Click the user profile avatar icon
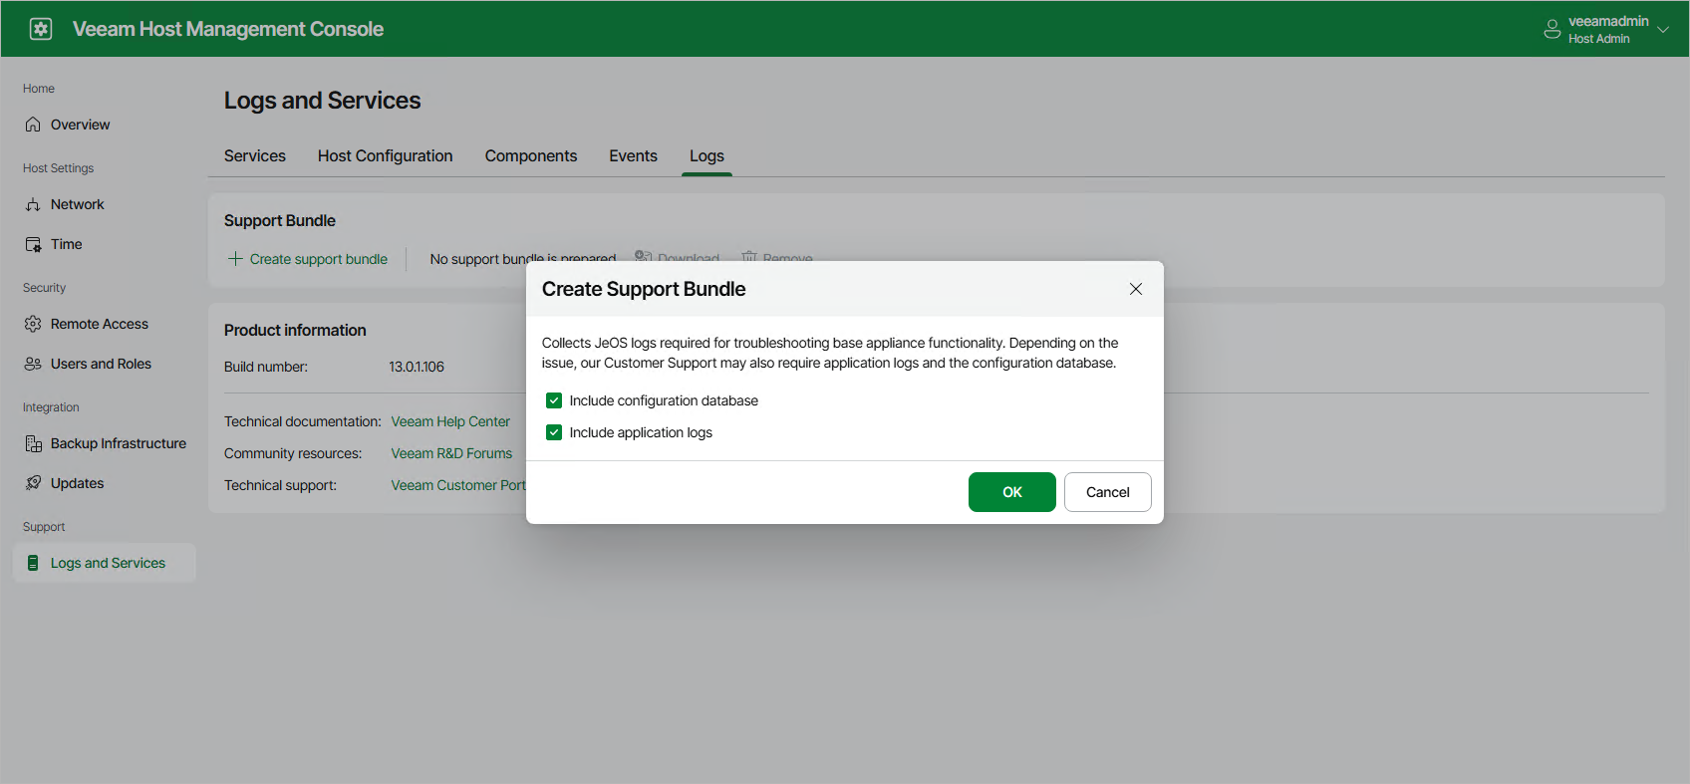This screenshot has width=1690, height=784. point(1551,29)
